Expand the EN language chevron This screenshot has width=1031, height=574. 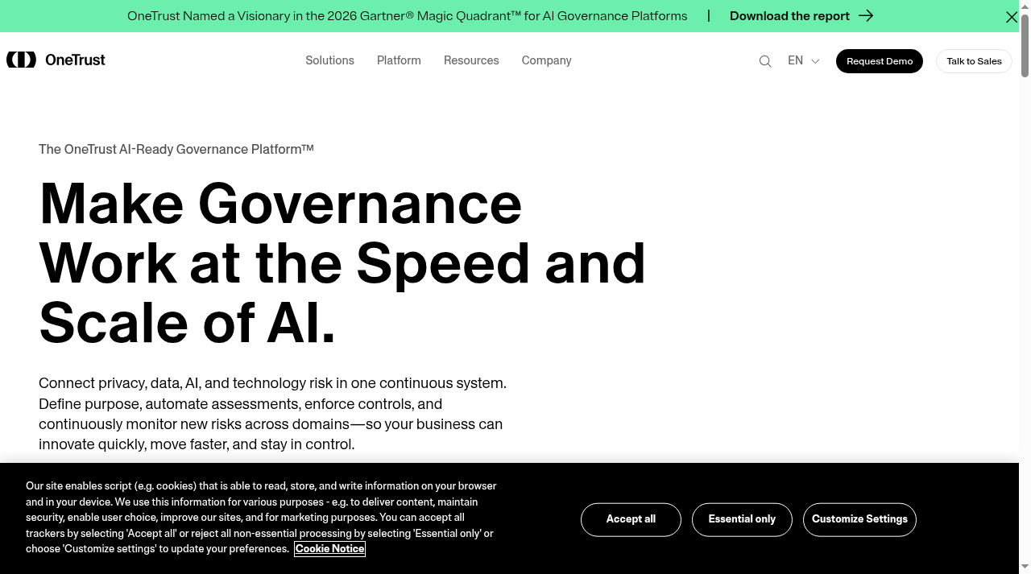tap(815, 61)
